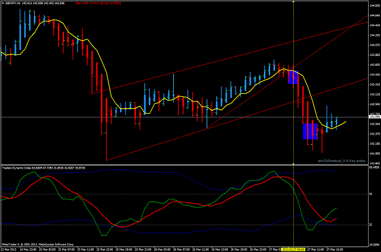The image size is (381, 252).
Task: Click the '26 Mar 07:00' time axis label
Action: 181,250
